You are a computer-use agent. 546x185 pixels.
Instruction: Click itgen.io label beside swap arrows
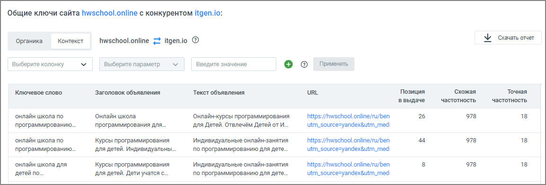tap(176, 41)
